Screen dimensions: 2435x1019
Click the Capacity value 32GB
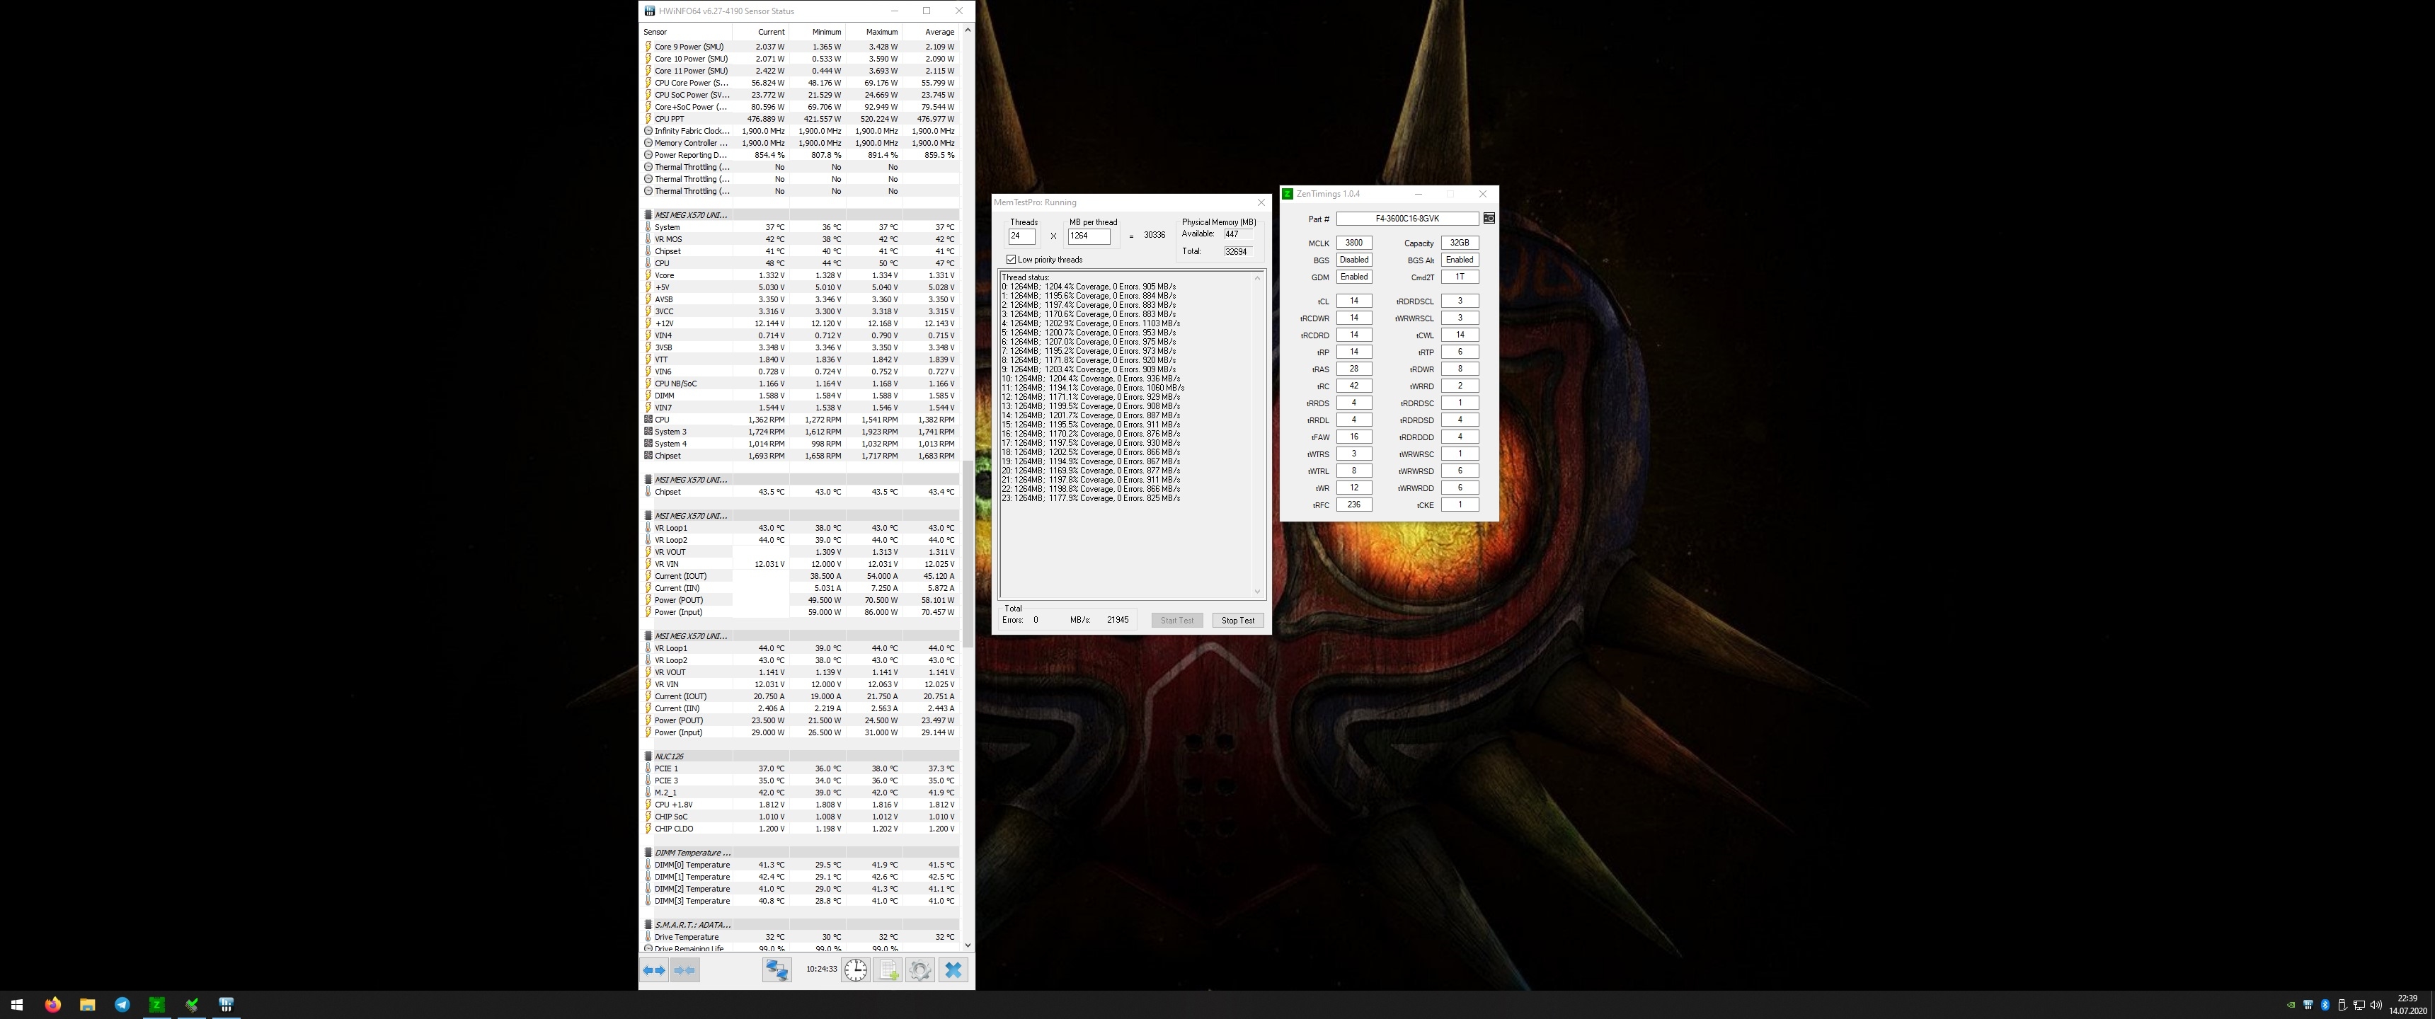[x=1460, y=243]
